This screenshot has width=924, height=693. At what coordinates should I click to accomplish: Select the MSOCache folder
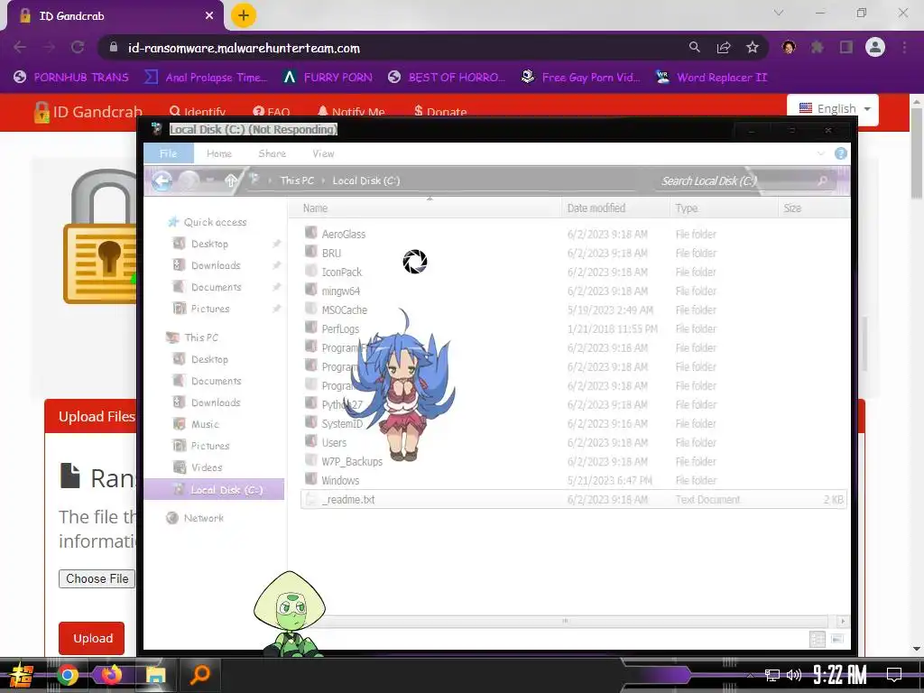coord(344,310)
